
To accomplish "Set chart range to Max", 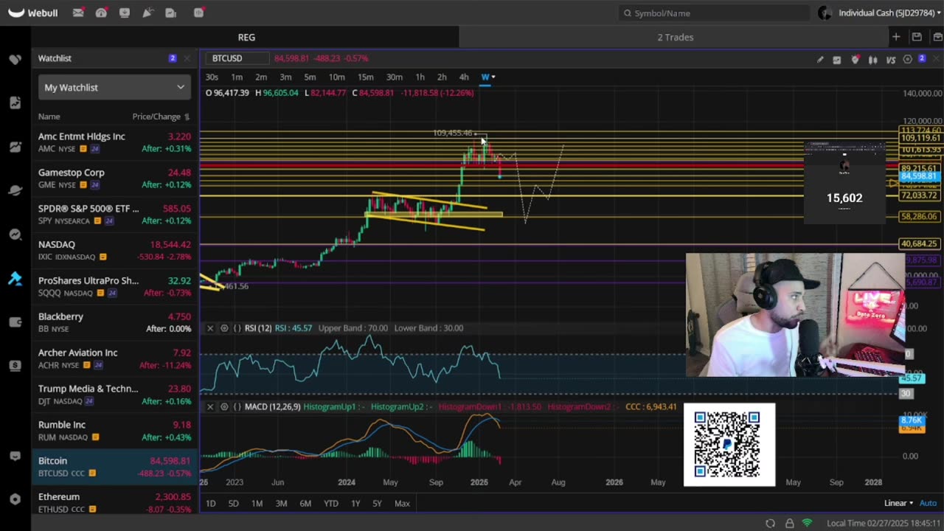I will click(x=402, y=503).
